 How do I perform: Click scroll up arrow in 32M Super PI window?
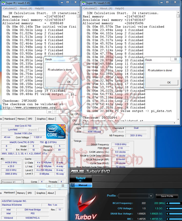point(178,12)
